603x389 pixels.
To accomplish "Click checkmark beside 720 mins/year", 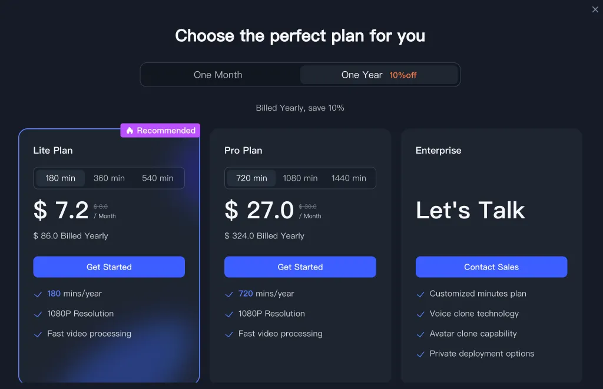I will tap(230, 294).
